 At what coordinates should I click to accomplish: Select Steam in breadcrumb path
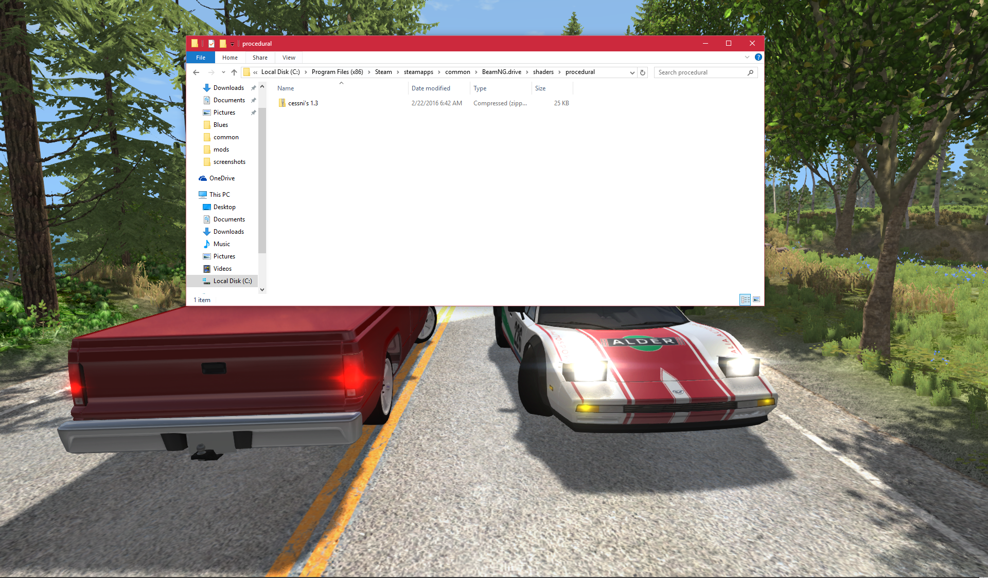[383, 72]
